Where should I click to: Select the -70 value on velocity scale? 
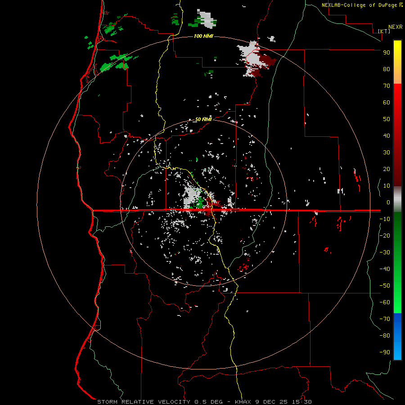pyautogui.click(x=385, y=319)
